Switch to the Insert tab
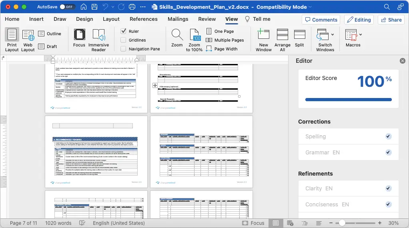Viewport: 409px width, 228px height. tap(36, 19)
